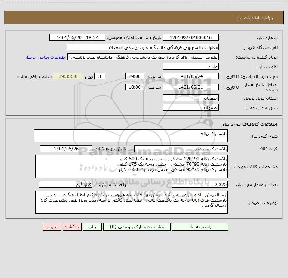Click the خروج exit button
288x278 pixels.
[52, 227]
